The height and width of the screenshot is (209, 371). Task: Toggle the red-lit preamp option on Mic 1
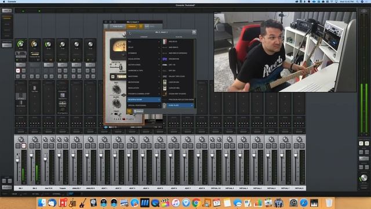click(18, 71)
